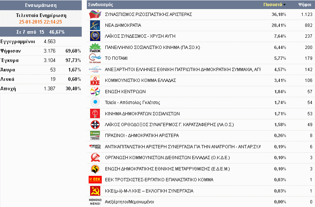Screen dimensions: 315x207
Task: Click the update timestamp 25-01-2015 22:14:25
Action: [41, 22]
